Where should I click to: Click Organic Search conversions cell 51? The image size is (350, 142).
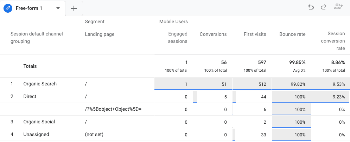pos(213,84)
